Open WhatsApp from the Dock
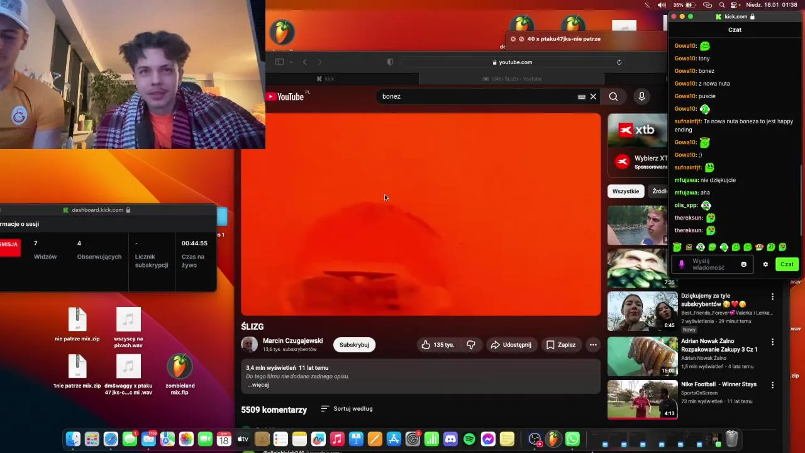The width and height of the screenshot is (805, 453). pos(572,439)
